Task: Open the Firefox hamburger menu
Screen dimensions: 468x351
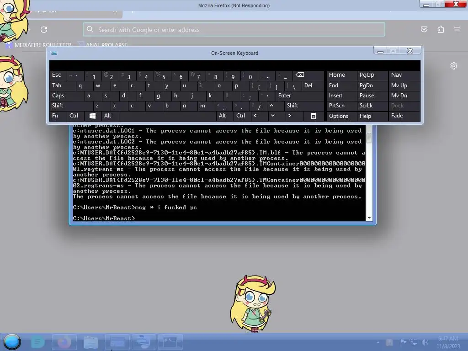Action: point(457,29)
